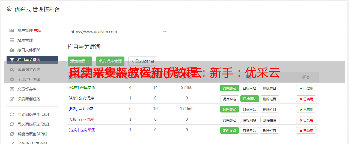The image size is (349, 144).
Task: Click 删除栏目 for 采集交流 row
Action: tap(270, 88)
